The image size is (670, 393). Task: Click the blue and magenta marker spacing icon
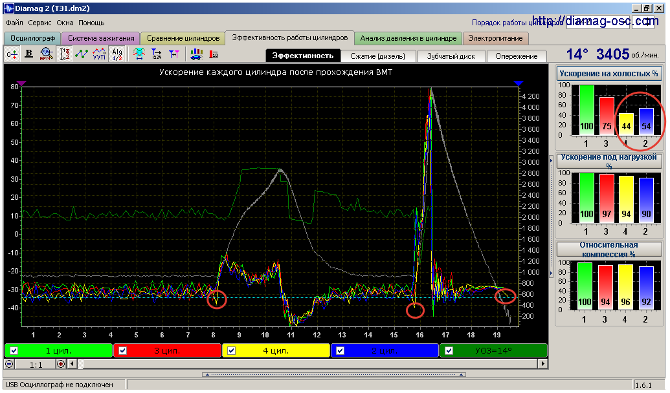[x=174, y=54]
